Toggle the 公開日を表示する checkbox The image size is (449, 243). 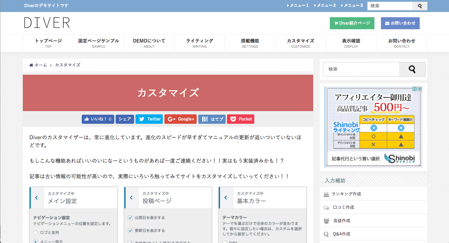tap(130, 218)
